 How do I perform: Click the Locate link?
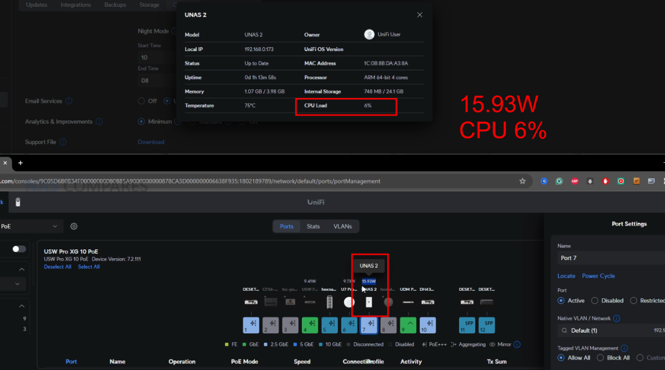click(x=566, y=276)
